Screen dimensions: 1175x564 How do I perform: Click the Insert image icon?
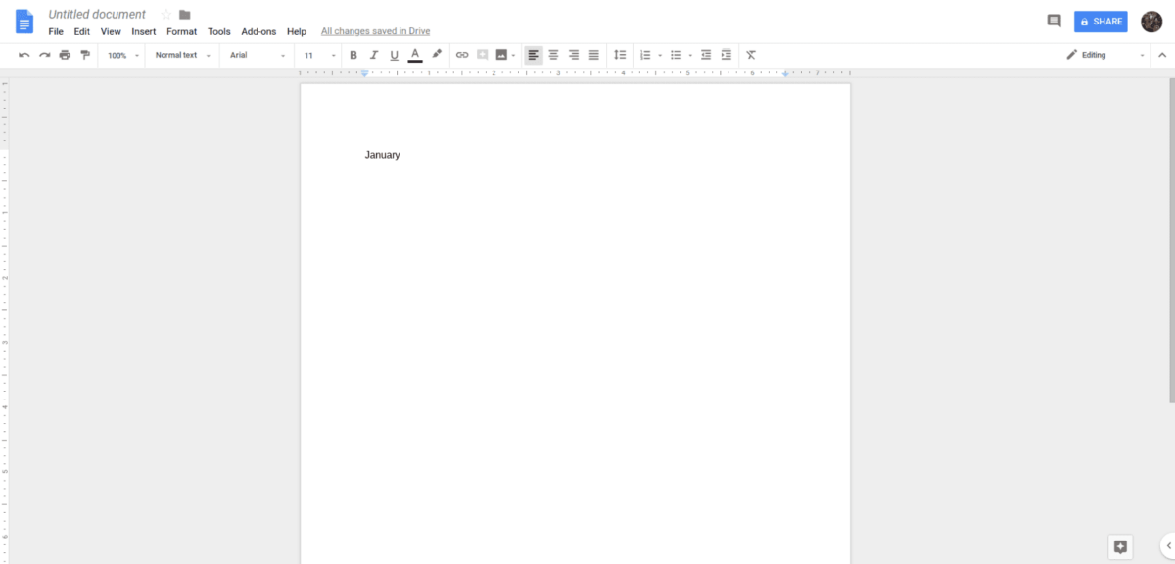500,55
